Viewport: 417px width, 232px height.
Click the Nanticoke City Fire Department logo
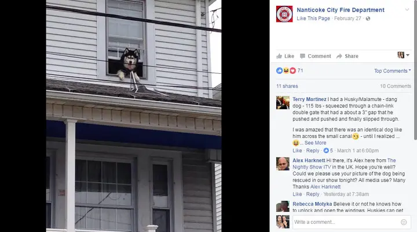pos(284,14)
